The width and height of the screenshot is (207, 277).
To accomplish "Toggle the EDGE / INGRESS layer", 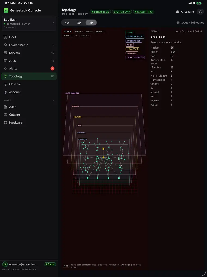I will pos(135,57).
